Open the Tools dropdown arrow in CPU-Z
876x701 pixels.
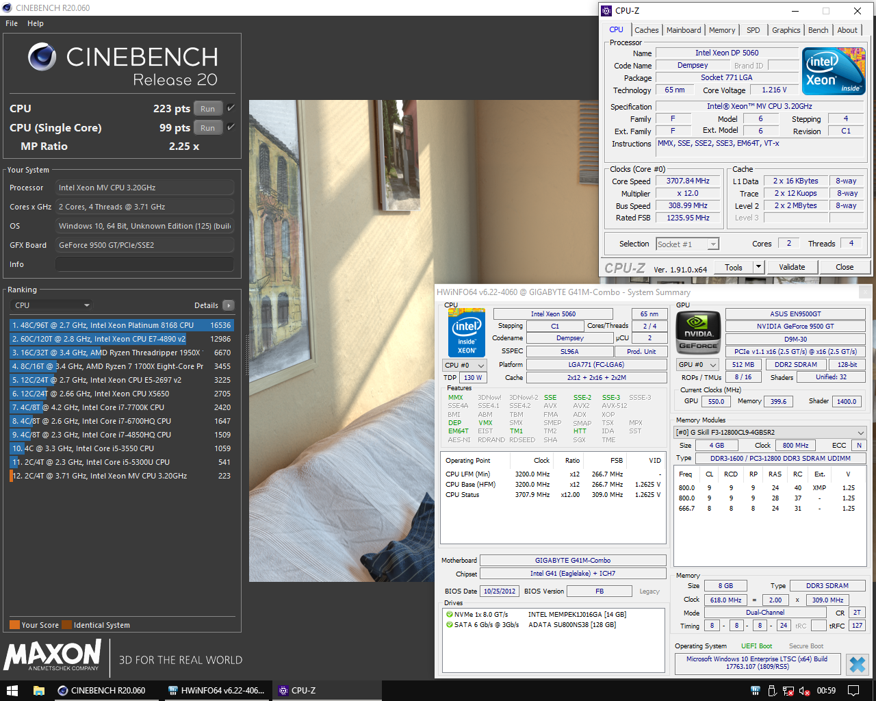click(758, 267)
